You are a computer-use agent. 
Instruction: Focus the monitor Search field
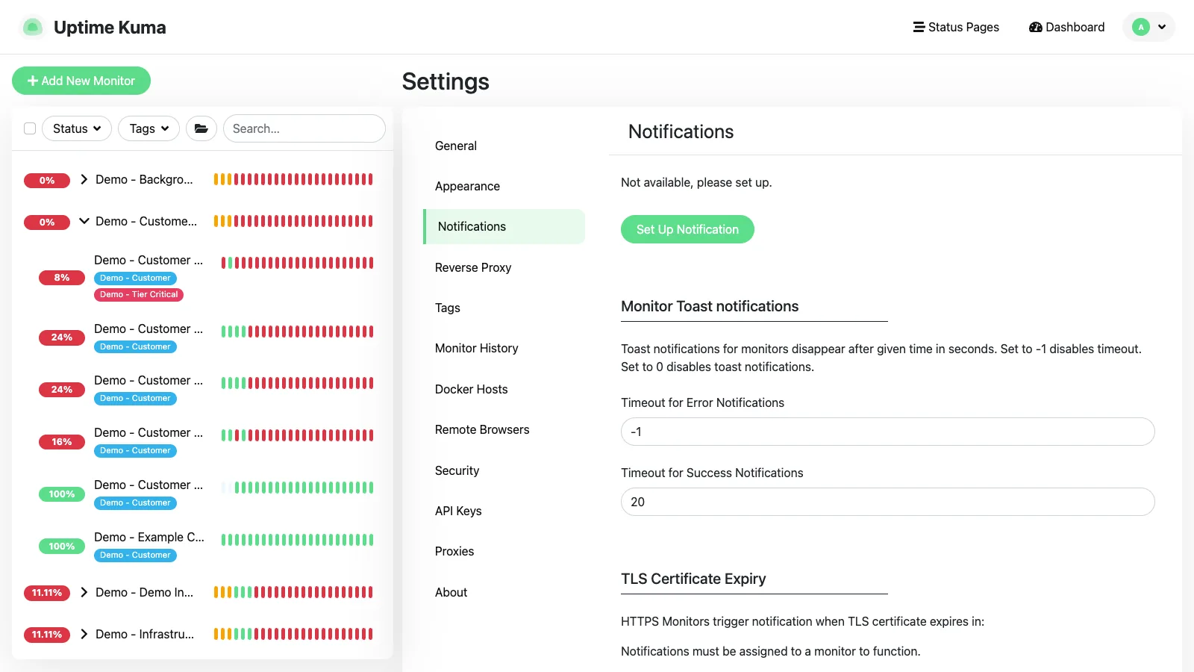pos(304,128)
